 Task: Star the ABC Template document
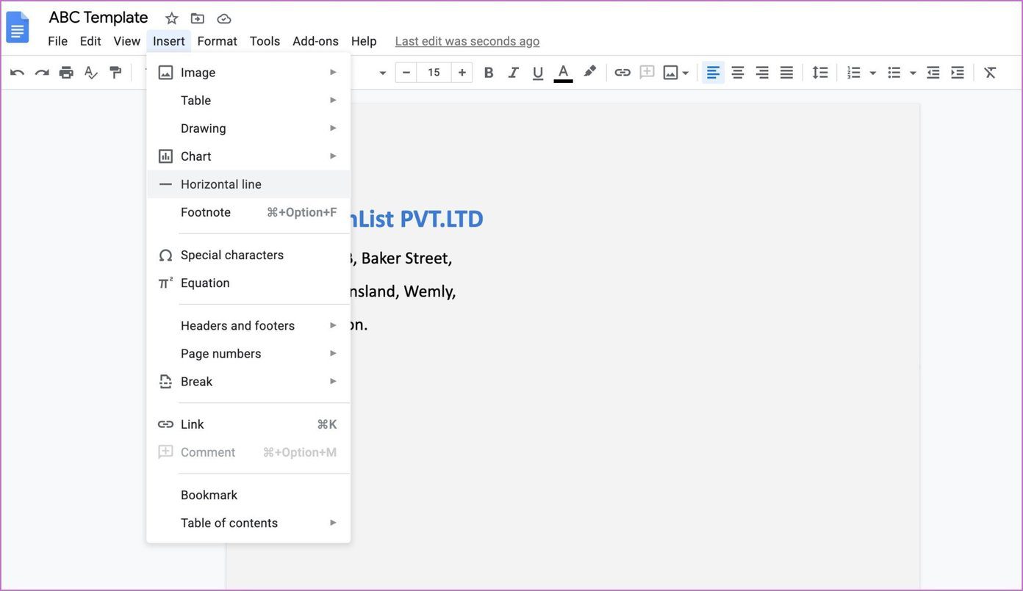click(171, 18)
